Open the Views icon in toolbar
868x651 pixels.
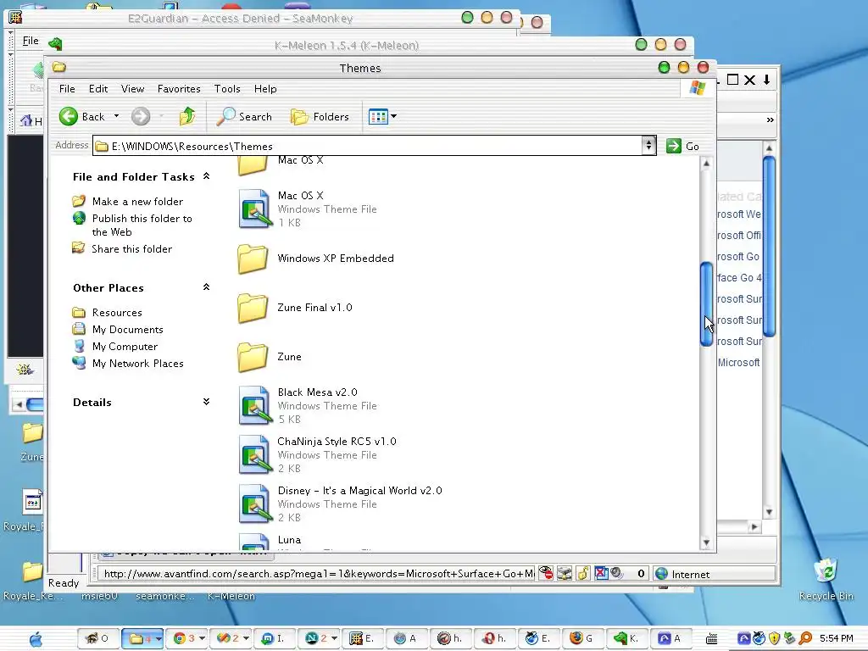point(378,117)
